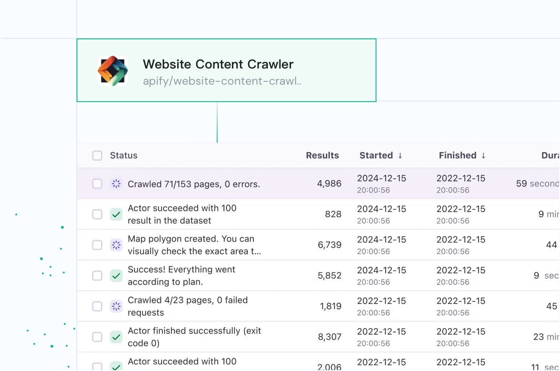This screenshot has width=560, height=371.
Task: Click the spinner icon on "Crawled 71/153 pages" row
Action: click(x=116, y=184)
